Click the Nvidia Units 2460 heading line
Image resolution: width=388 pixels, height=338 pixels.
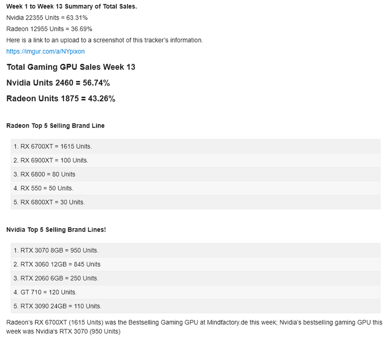58,83
